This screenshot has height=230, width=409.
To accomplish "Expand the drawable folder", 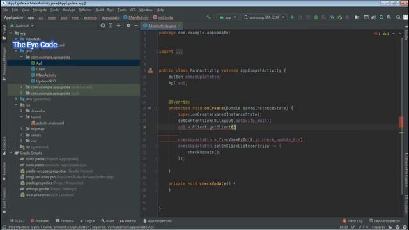I will [22, 111].
